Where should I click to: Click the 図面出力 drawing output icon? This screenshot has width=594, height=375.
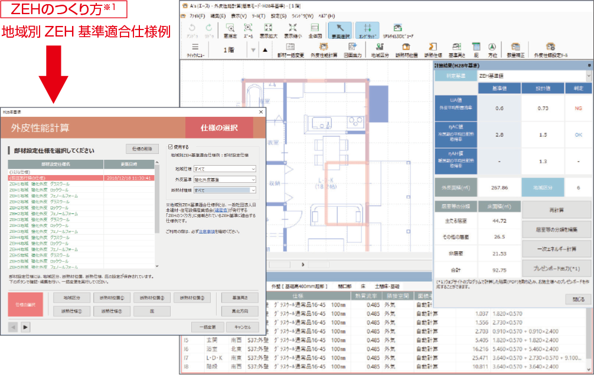353,50
